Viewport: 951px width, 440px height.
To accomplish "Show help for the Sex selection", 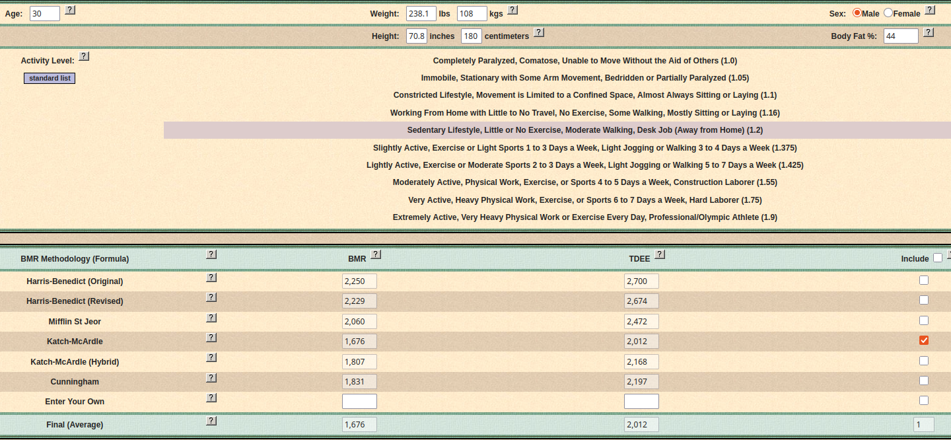I will click(930, 10).
